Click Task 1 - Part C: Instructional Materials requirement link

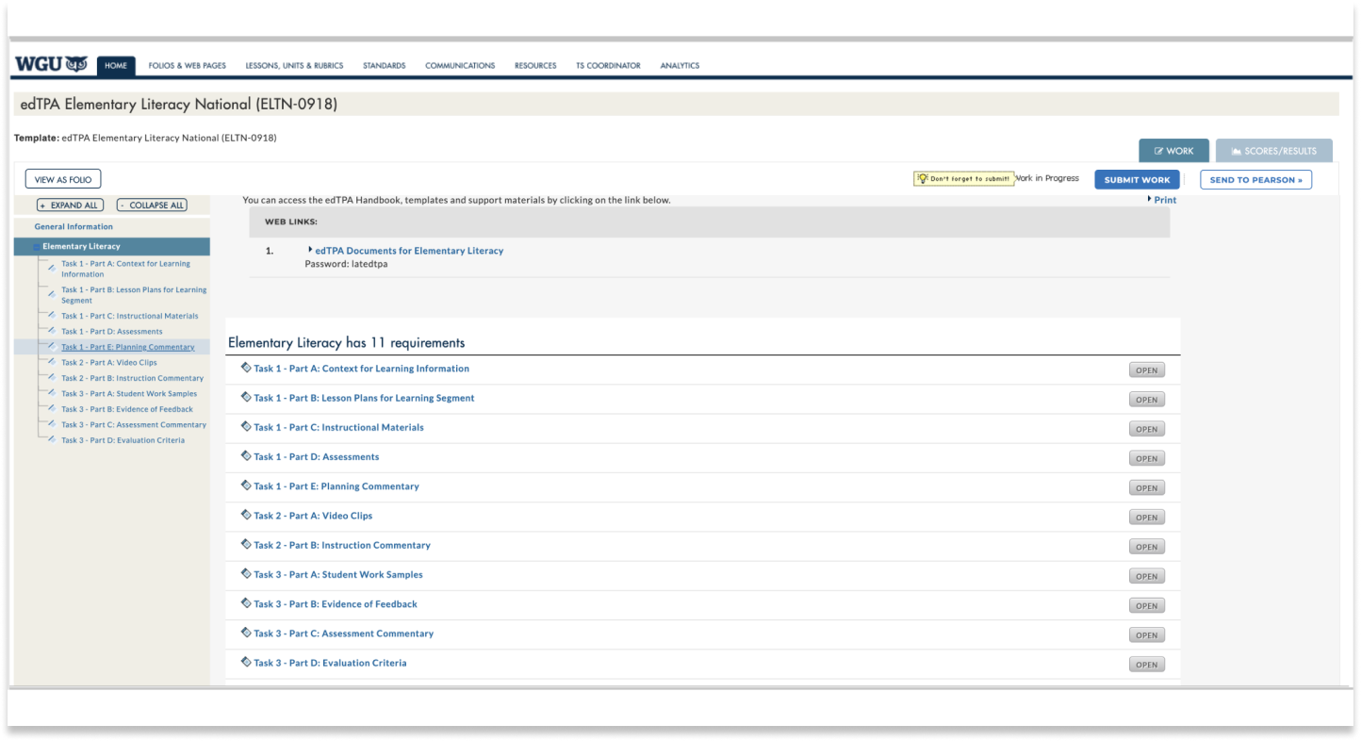coord(338,427)
